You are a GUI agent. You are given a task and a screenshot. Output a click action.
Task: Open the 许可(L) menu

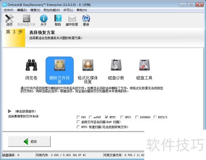68,10
